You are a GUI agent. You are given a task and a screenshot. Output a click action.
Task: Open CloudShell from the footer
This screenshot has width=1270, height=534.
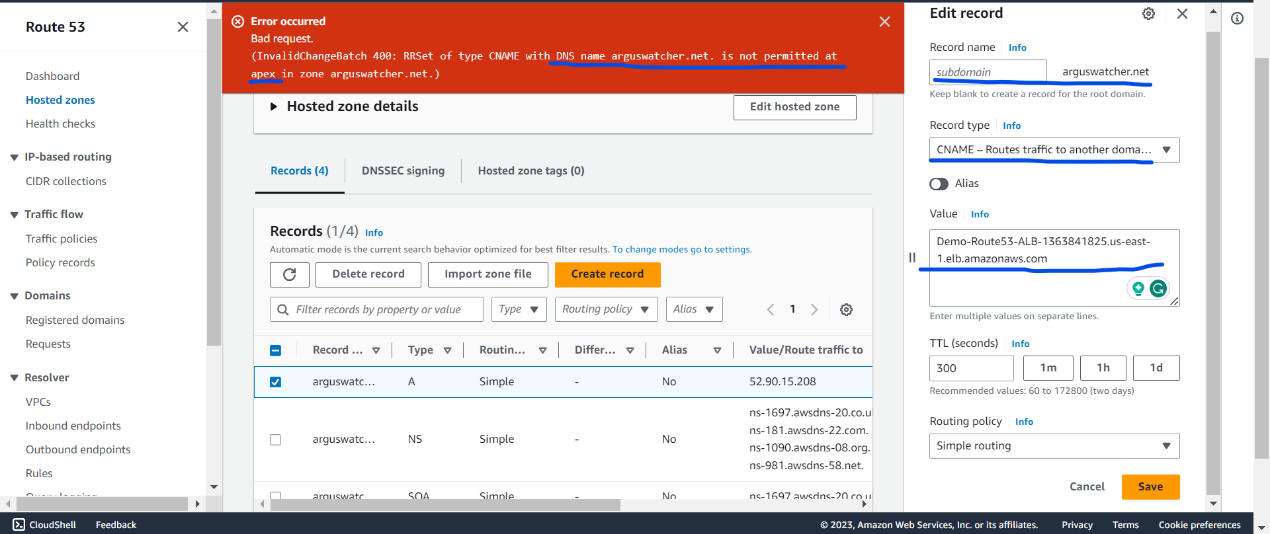(44, 525)
